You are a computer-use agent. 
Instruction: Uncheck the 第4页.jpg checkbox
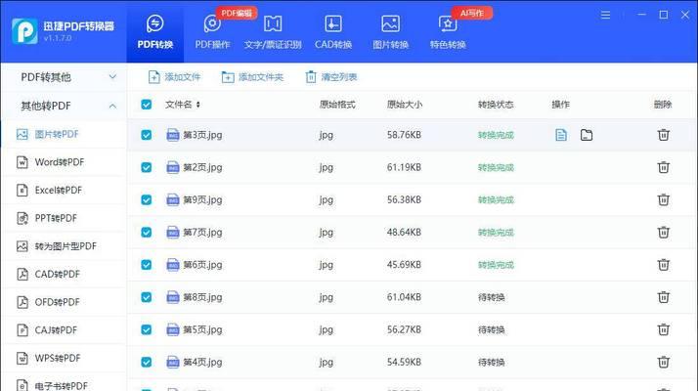pos(146,363)
